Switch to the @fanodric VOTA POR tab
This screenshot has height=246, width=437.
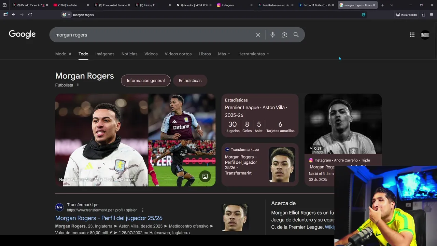193,5
